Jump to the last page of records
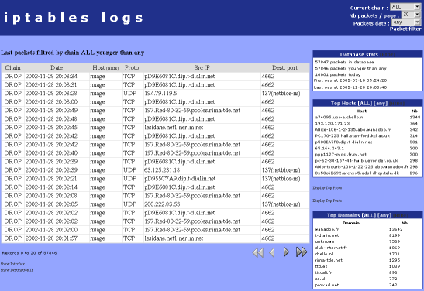 tap(302, 252)
